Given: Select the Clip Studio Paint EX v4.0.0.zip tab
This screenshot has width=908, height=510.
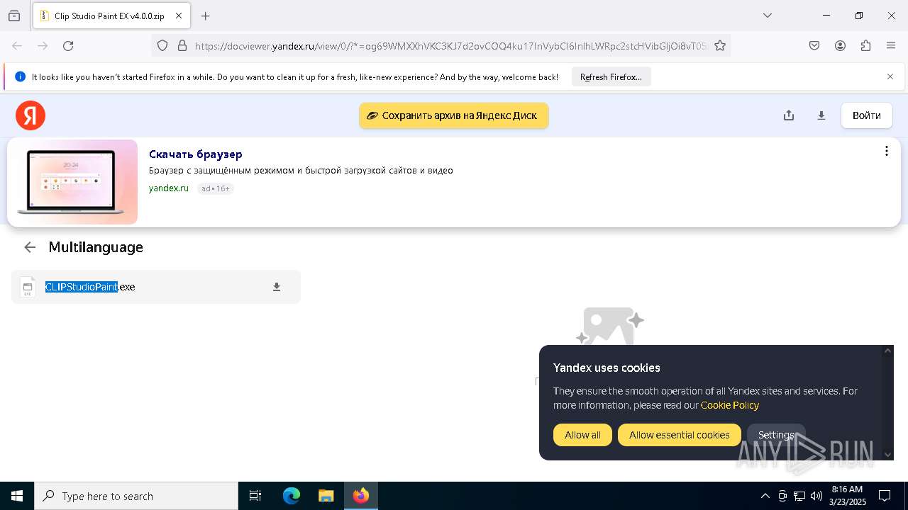Looking at the screenshot, I should 111,16.
